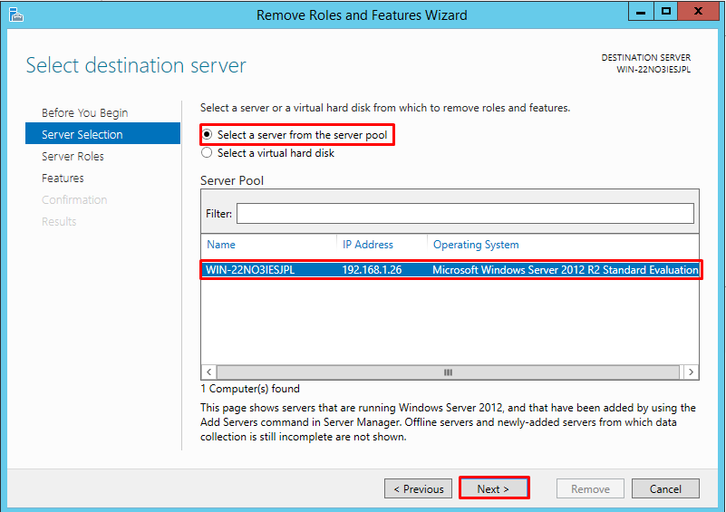This screenshot has height=512, width=726.
Task: Click IP address 192.168.1.26 cell
Action: pos(372,270)
